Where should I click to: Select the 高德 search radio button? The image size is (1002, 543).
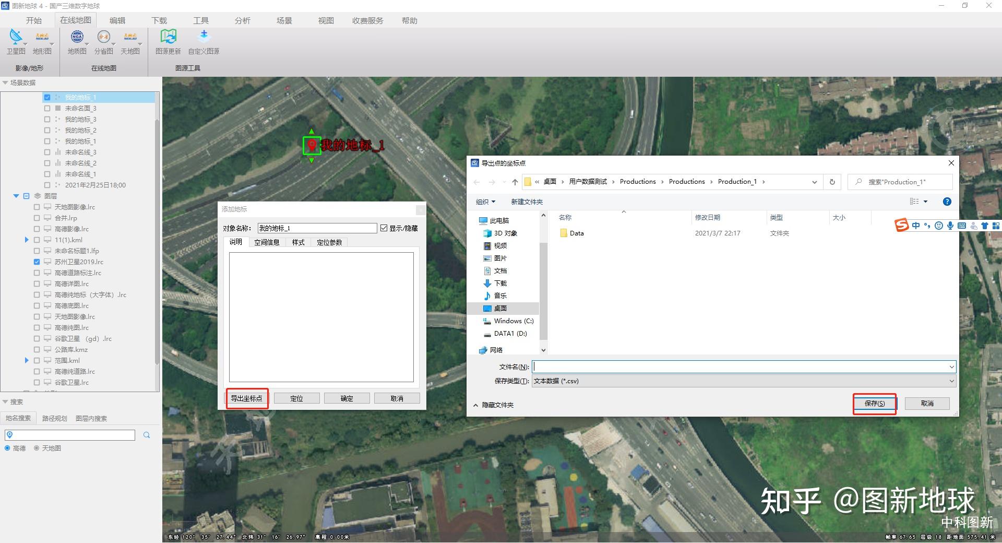[8, 448]
